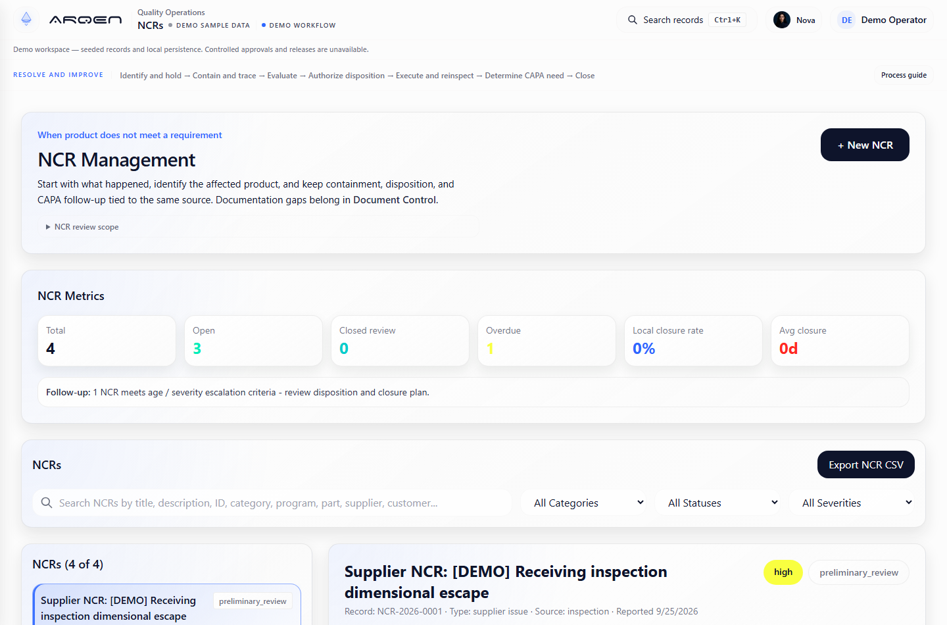Focus the Search NCRs input field
This screenshot has width=947, height=625.
(272, 503)
